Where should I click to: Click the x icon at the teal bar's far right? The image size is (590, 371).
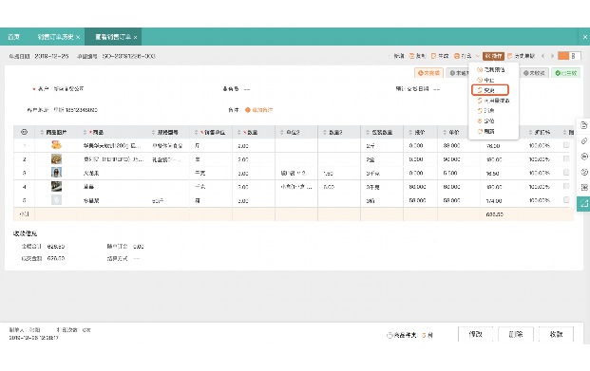click(584, 37)
